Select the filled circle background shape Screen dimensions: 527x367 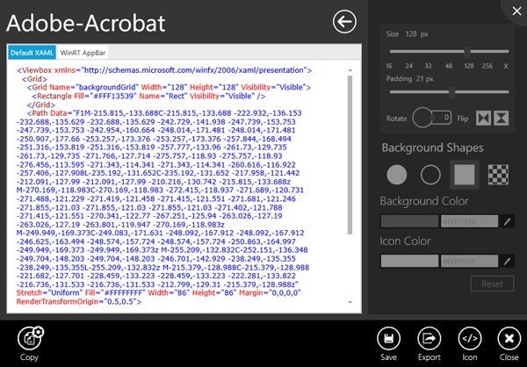click(x=397, y=175)
